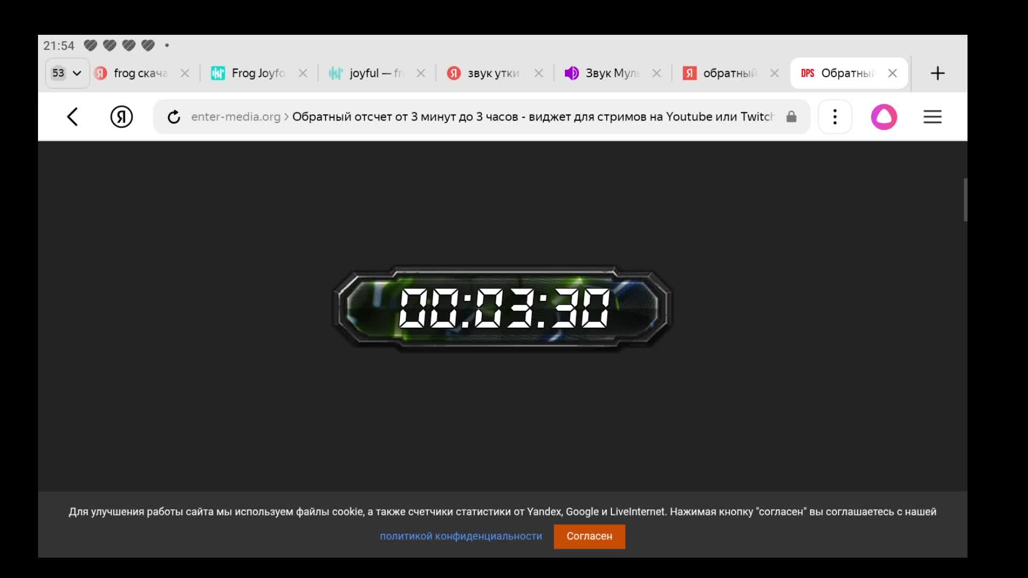1028x578 pixels.
Task: Click the vertical page scrollbar thumb
Action: (x=965, y=200)
